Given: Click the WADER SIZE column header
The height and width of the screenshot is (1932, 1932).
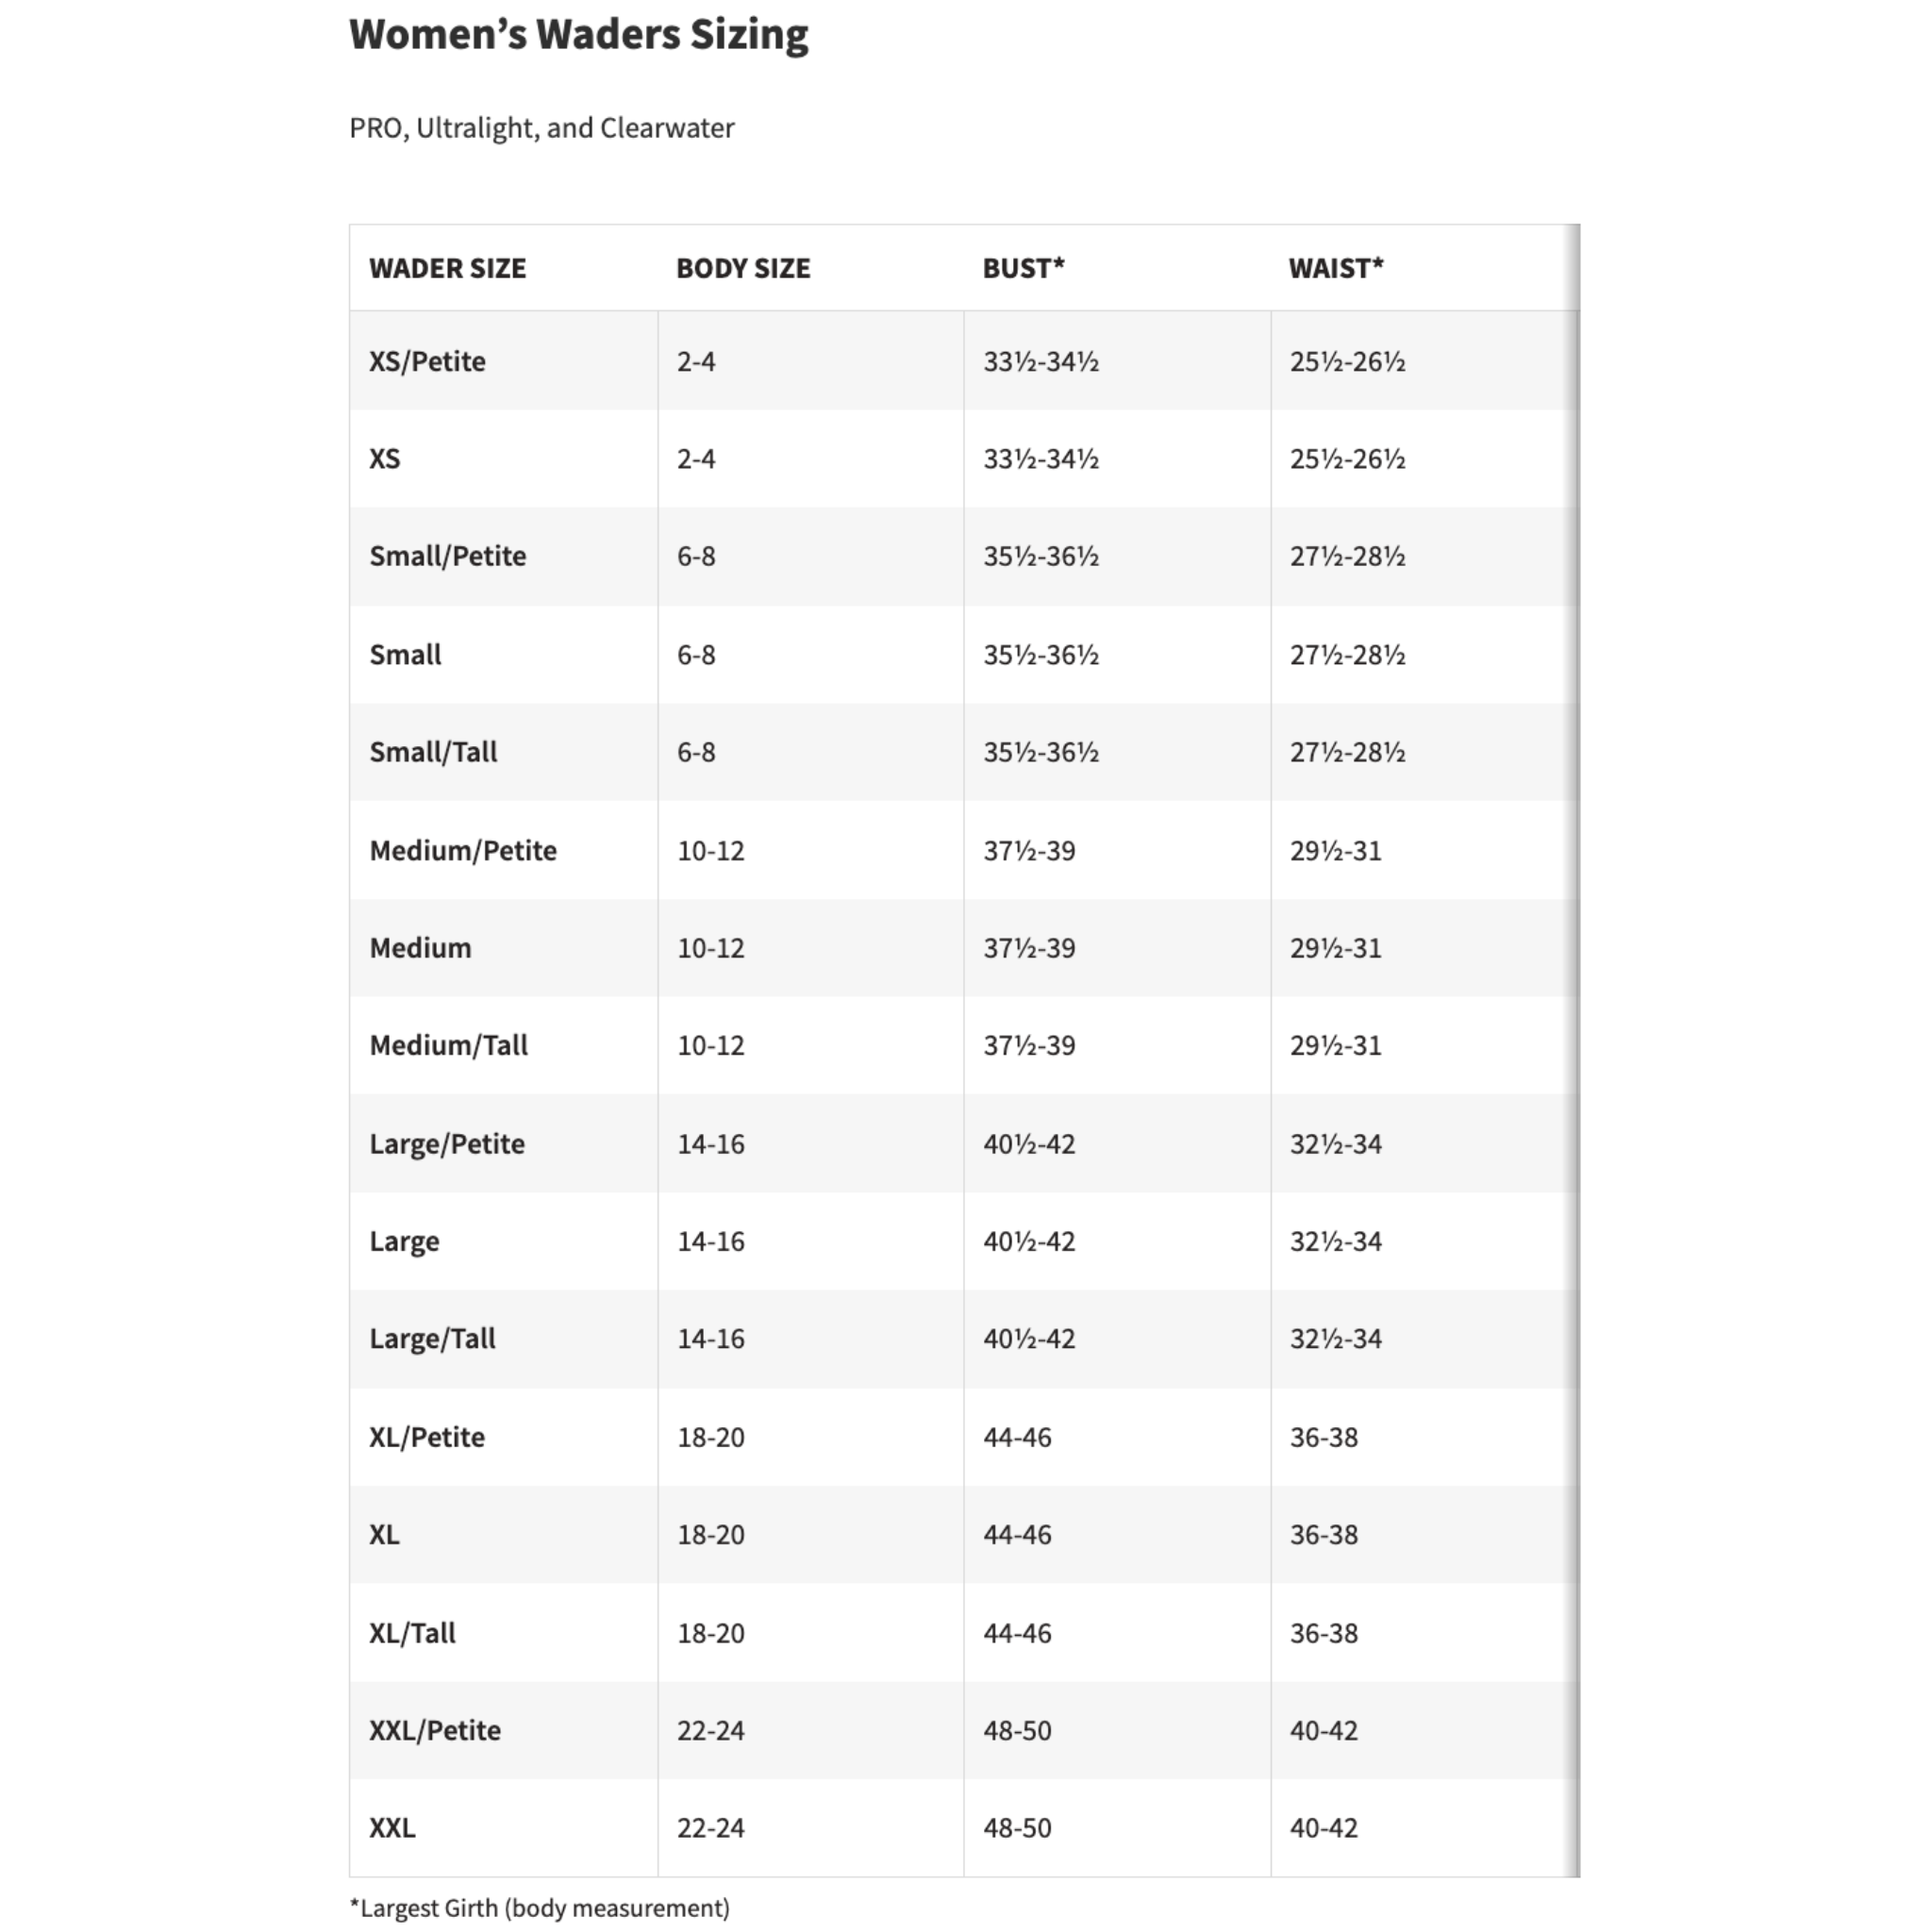Looking at the screenshot, I should click(447, 268).
